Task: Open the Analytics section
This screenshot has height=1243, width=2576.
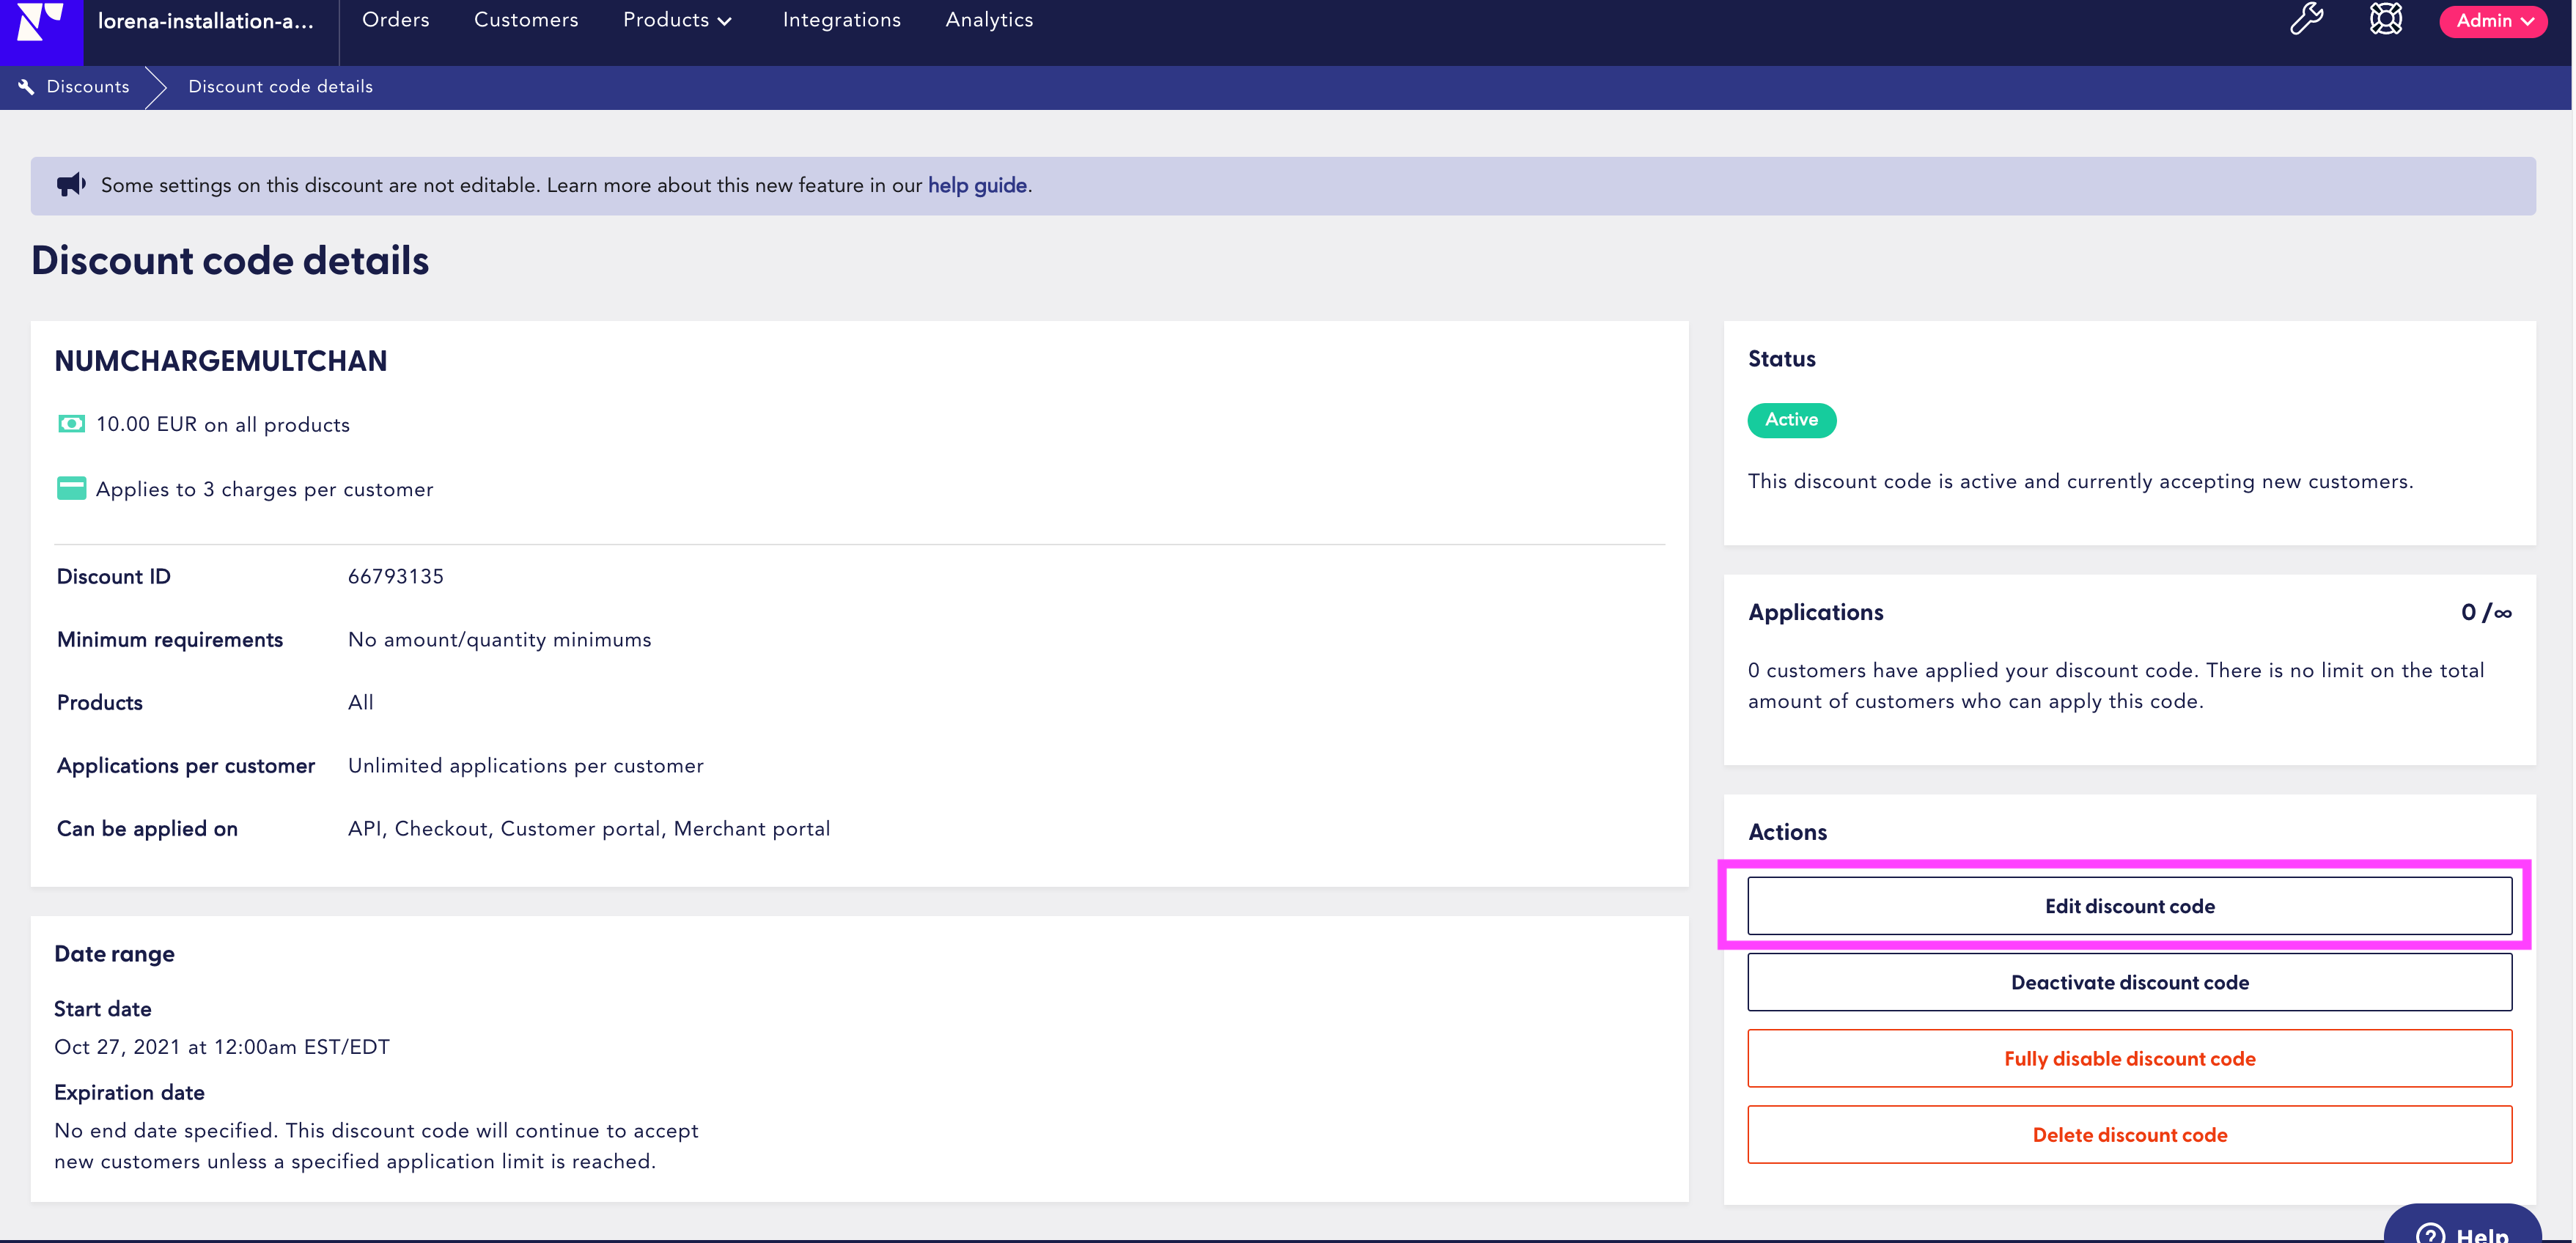Action: coord(988,19)
